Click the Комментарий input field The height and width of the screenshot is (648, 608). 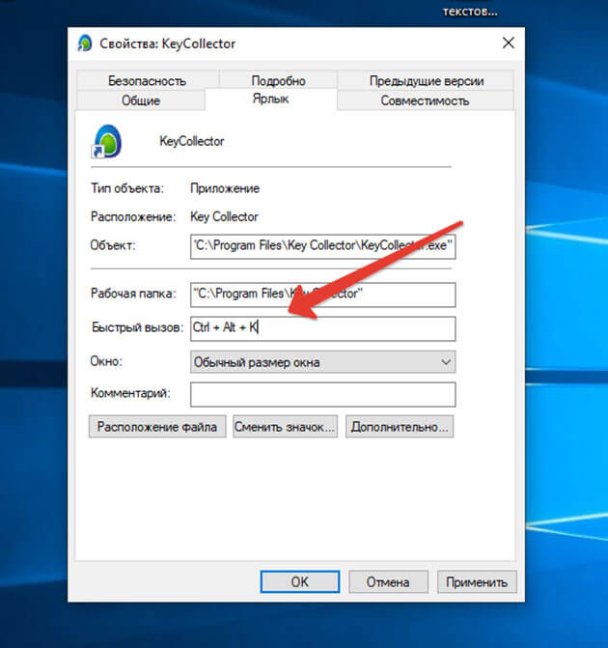pos(323,394)
